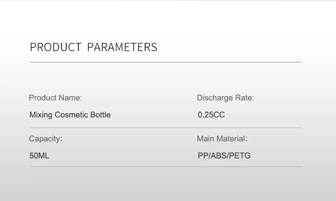Viewport: 336px width, 201px height.
Task: Click the bottom divider line under "50ML"
Action: [x=166, y=167]
